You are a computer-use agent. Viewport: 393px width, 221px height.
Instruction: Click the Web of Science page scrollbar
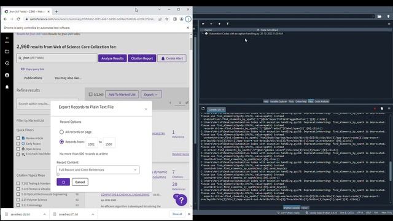(191, 44)
